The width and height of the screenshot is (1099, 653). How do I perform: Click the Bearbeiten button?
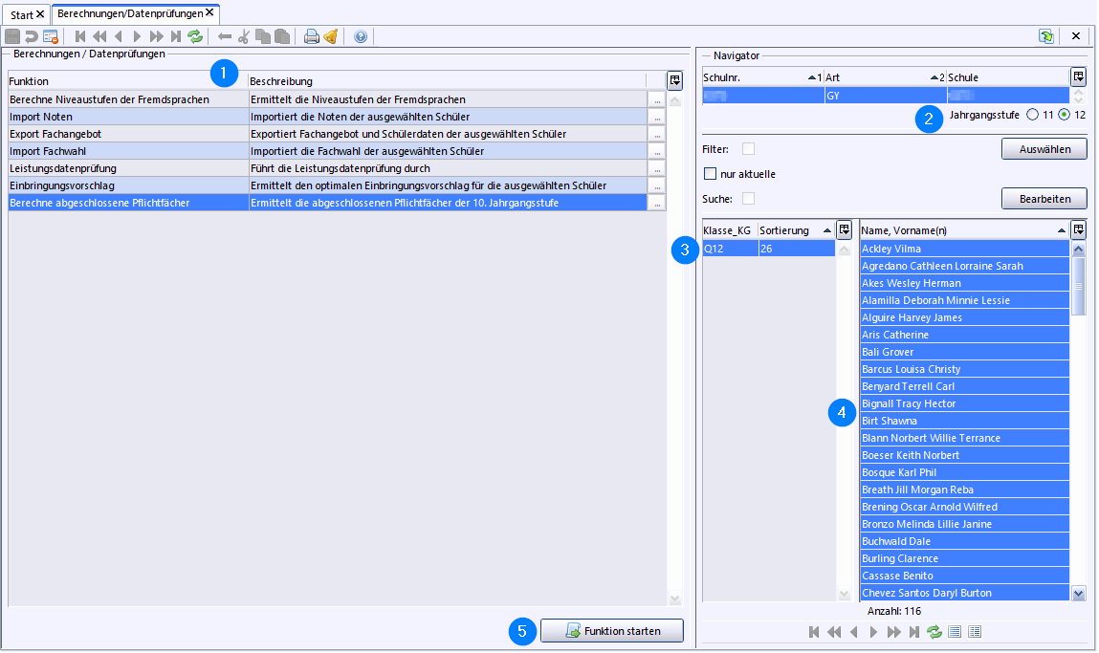[x=1044, y=199]
